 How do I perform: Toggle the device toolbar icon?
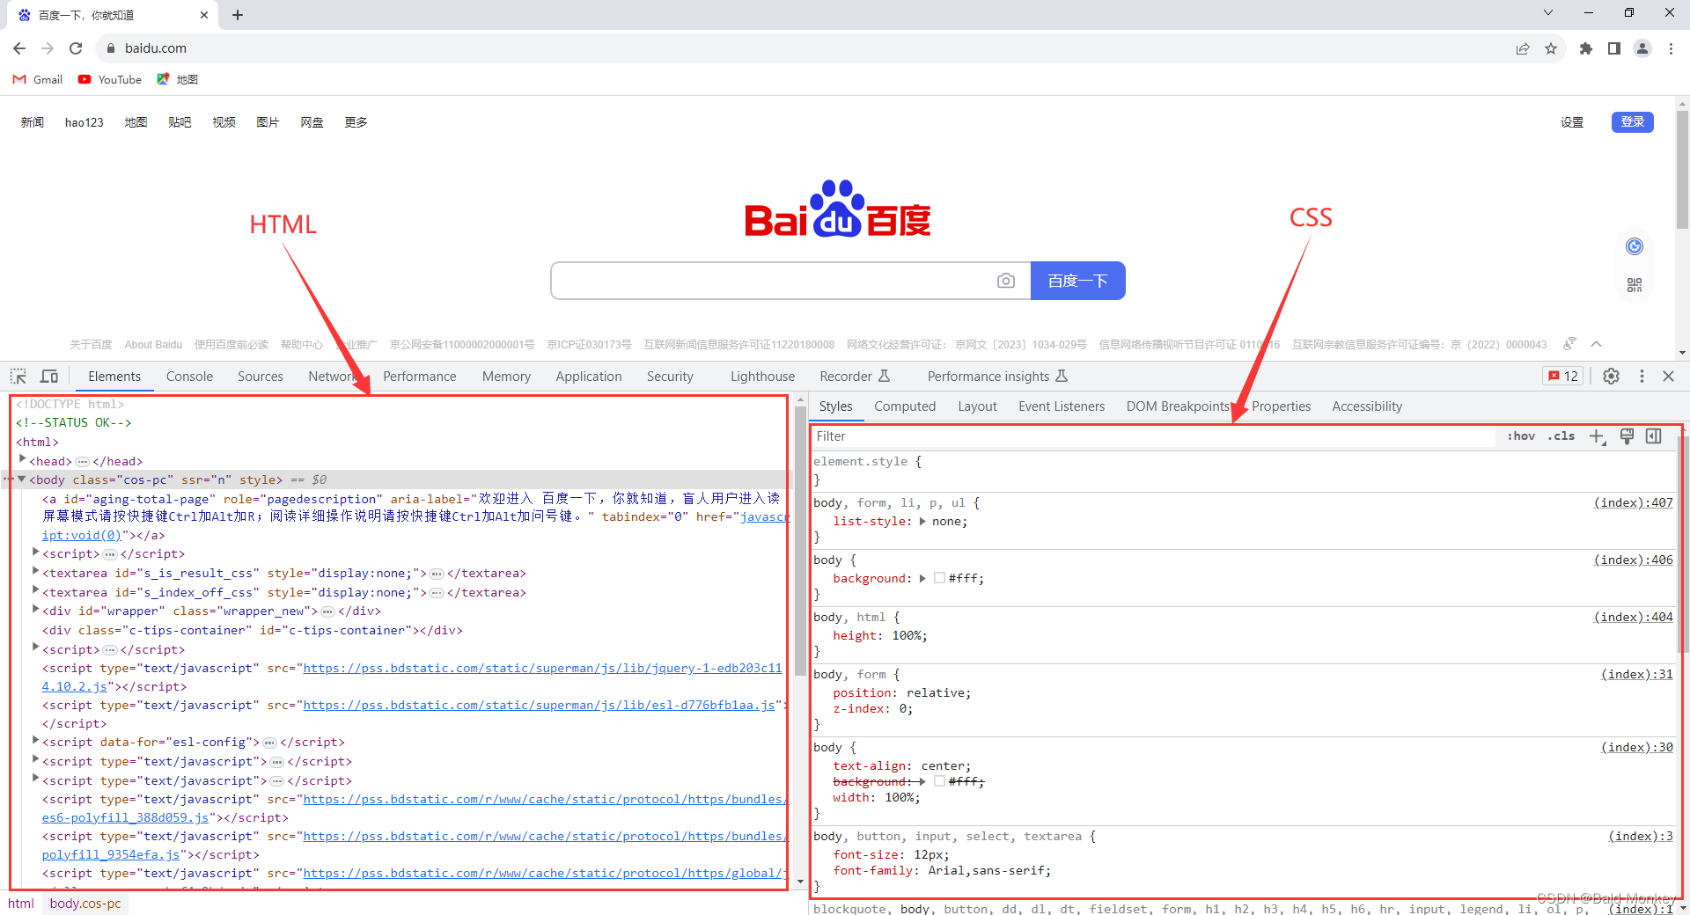(x=49, y=377)
